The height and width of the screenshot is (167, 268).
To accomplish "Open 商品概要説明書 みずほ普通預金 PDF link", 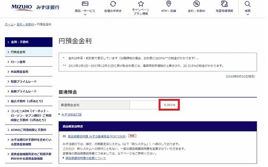I will [x=97, y=136].
